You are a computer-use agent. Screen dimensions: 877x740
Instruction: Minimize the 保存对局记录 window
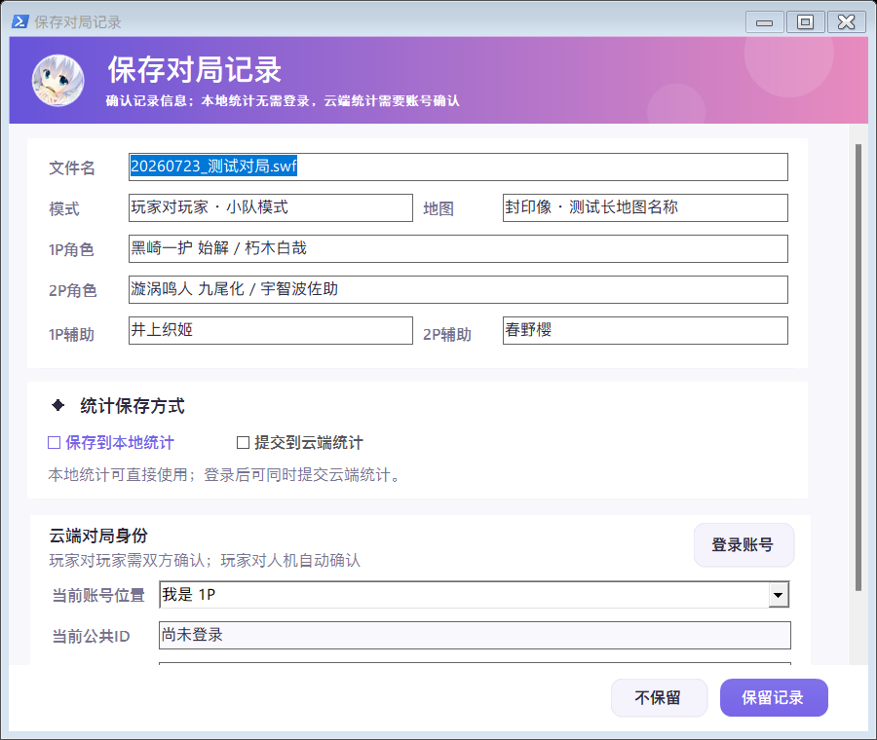[764, 22]
